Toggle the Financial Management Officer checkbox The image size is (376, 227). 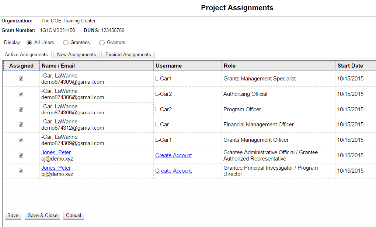[x=21, y=125]
